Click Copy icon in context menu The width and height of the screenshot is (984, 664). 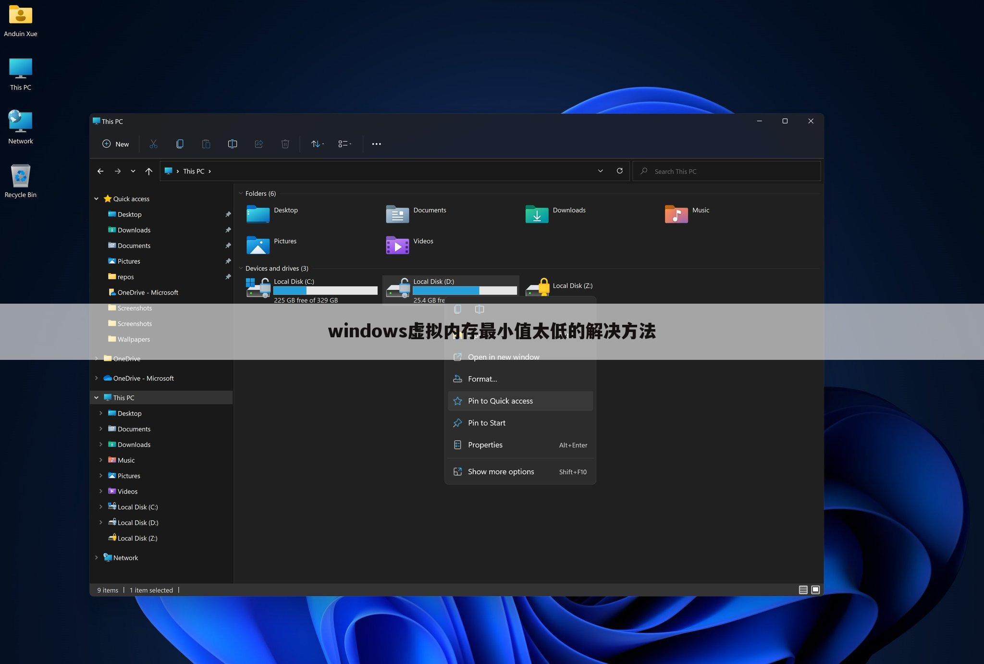pos(457,309)
